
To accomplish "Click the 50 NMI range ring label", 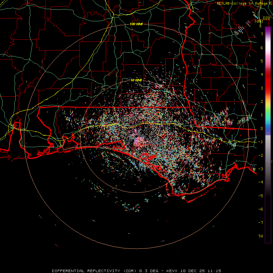I will point(136,80).
